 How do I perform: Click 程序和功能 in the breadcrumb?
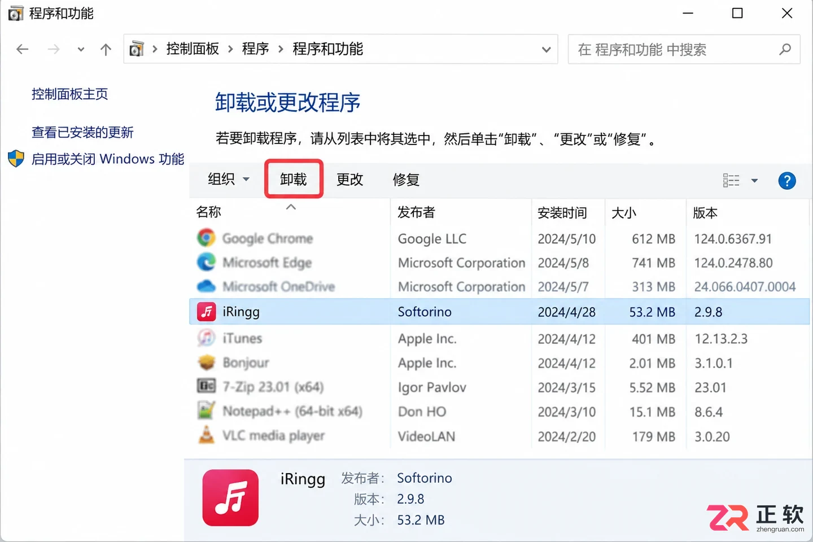(327, 49)
